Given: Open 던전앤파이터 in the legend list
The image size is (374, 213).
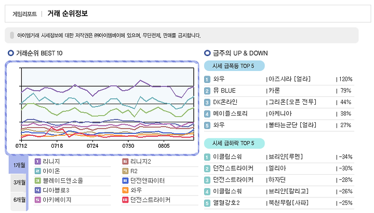Looking at the screenshot, I should 148,181.
